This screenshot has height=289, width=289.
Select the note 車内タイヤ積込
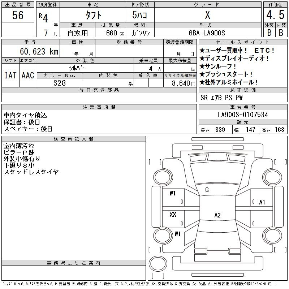pos(25,115)
